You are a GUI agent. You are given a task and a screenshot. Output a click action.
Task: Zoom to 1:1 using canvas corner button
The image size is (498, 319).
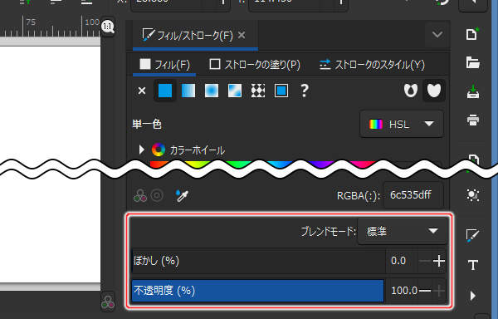[x=108, y=27]
